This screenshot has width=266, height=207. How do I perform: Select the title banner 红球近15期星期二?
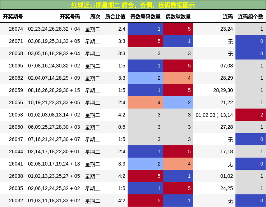133,5
